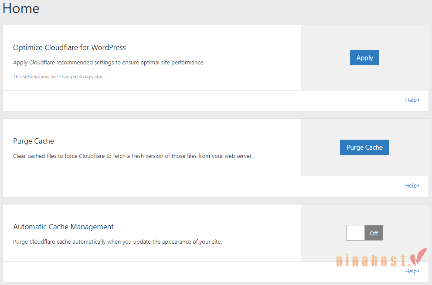Viewport: 432px width, 285px height.
Task: Click the Apply Cloudflare recommended settings description
Action: tap(109, 62)
